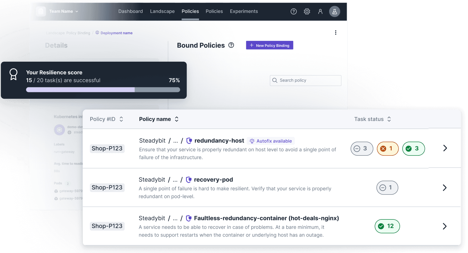Click the New Policy Binding button

tap(270, 45)
